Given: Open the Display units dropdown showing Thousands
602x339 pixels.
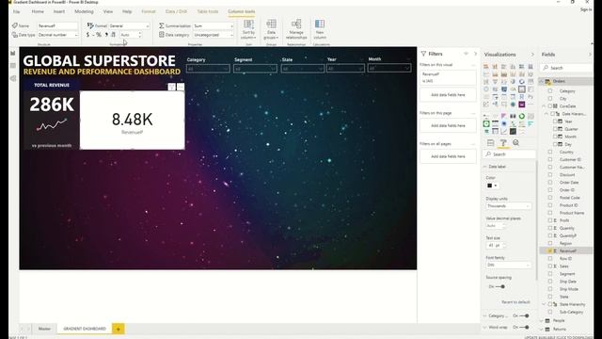Looking at the screenshot, I should (x=508, y=206).
